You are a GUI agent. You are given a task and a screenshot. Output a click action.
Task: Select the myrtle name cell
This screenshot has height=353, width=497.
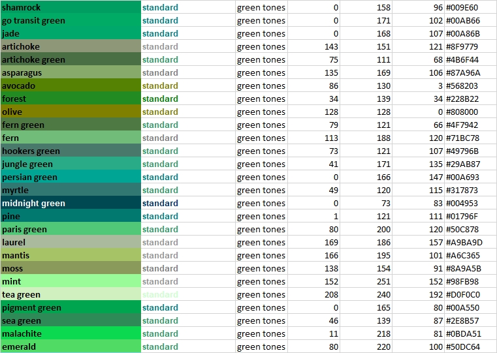(71, 190)
